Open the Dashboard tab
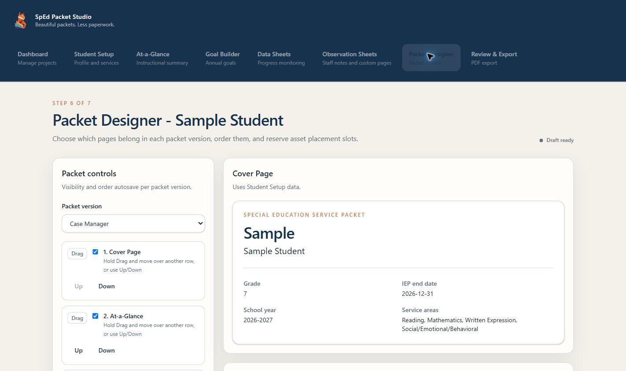The height and width of the screenshot is (371, 626). [x=37, y=58]
